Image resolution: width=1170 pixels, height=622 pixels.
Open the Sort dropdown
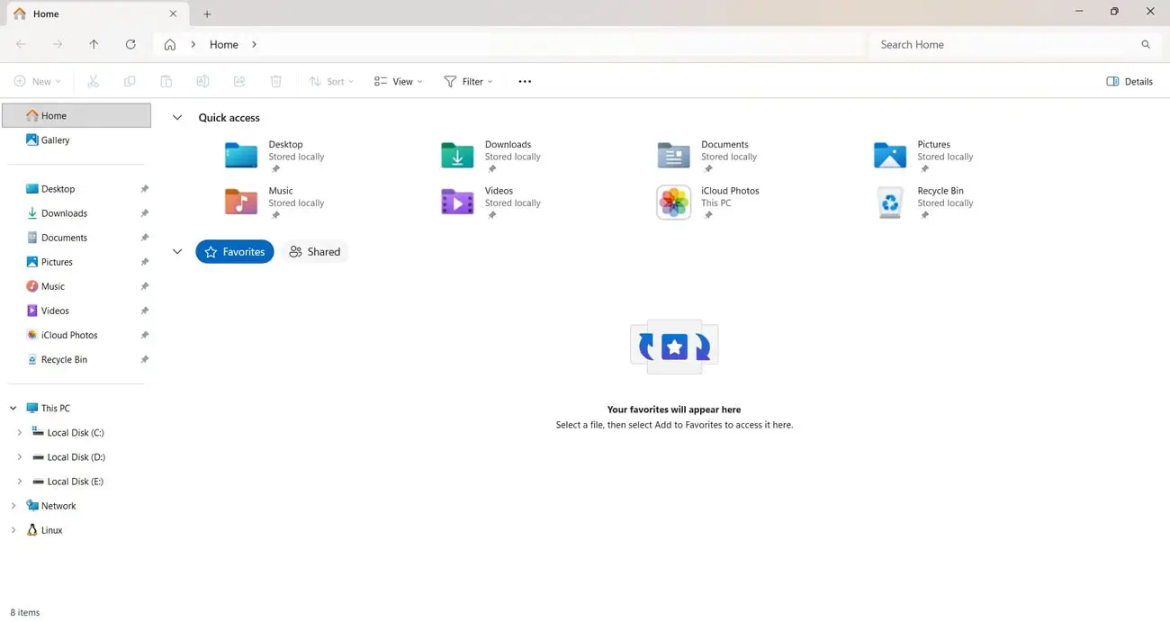331,81
